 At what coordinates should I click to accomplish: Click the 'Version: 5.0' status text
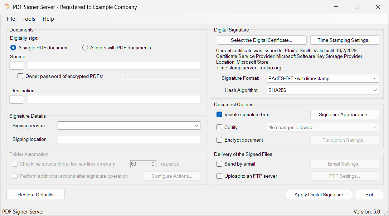(x=367, y=212)
